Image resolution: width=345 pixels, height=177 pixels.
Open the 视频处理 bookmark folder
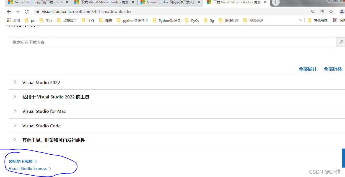253,20
